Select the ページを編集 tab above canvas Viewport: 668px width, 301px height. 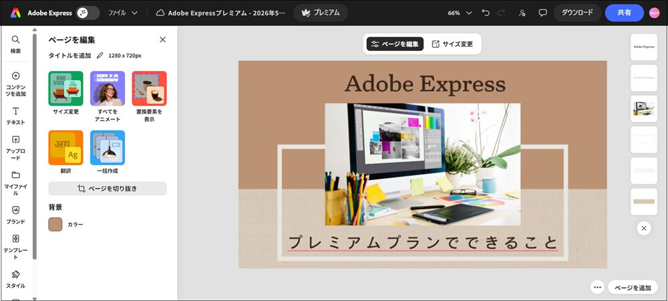pyautogui.click(x=395, y=44)
